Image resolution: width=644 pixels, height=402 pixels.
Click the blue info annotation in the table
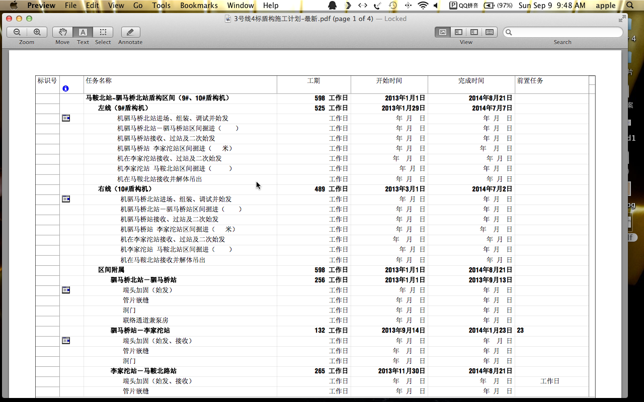pyautogui.click(x=65, y=88)
